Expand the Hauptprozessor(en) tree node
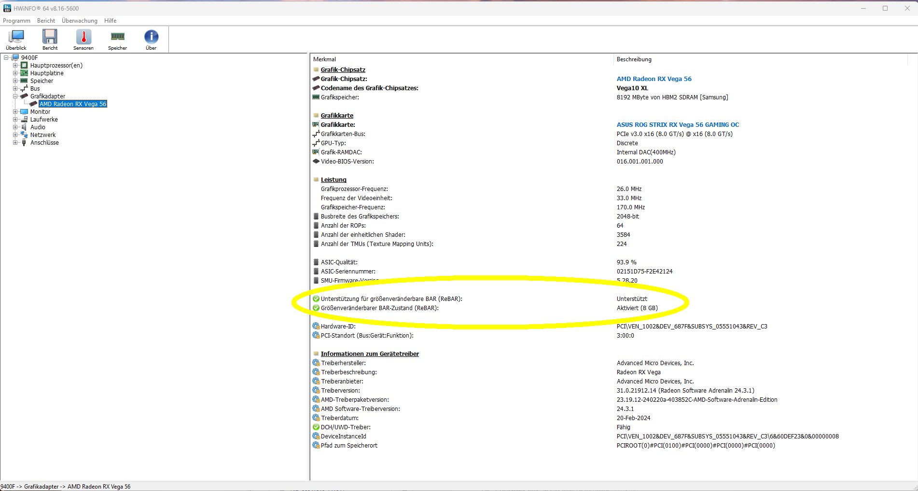Image resolution: width=918 pixels, height=491 pixels. tap(15, 66)
